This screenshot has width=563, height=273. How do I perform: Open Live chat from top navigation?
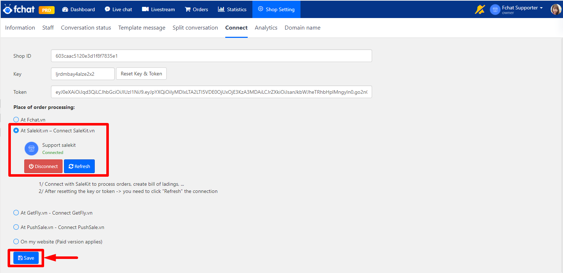(x=118, y=9)
